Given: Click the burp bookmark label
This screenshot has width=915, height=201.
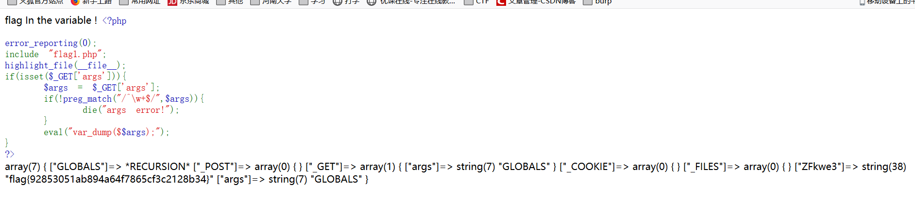Looking at the screenshot, I should pos(604,2).
